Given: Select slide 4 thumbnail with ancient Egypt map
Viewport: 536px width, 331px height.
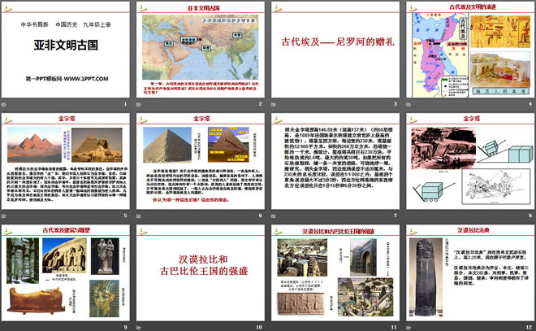Looking at the screenshot, I should click(470, 50).
